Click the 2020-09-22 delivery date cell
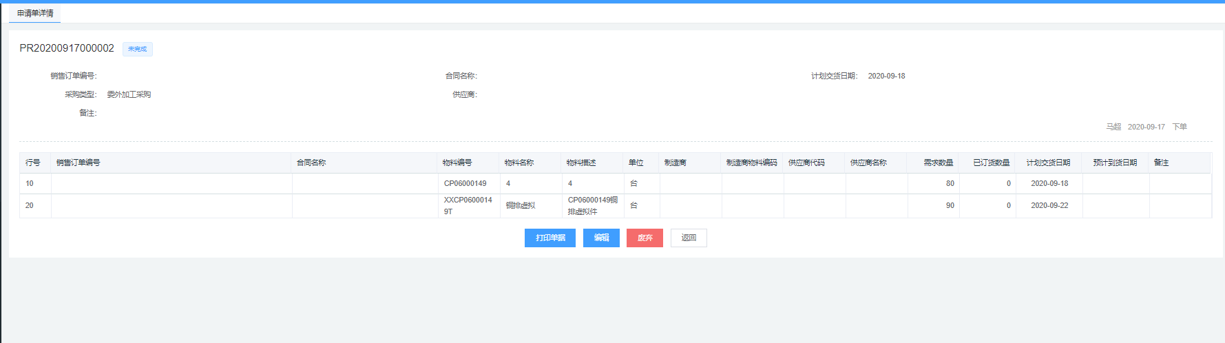The height and width of the screenshot is (343, 1225). point(1049,205)
